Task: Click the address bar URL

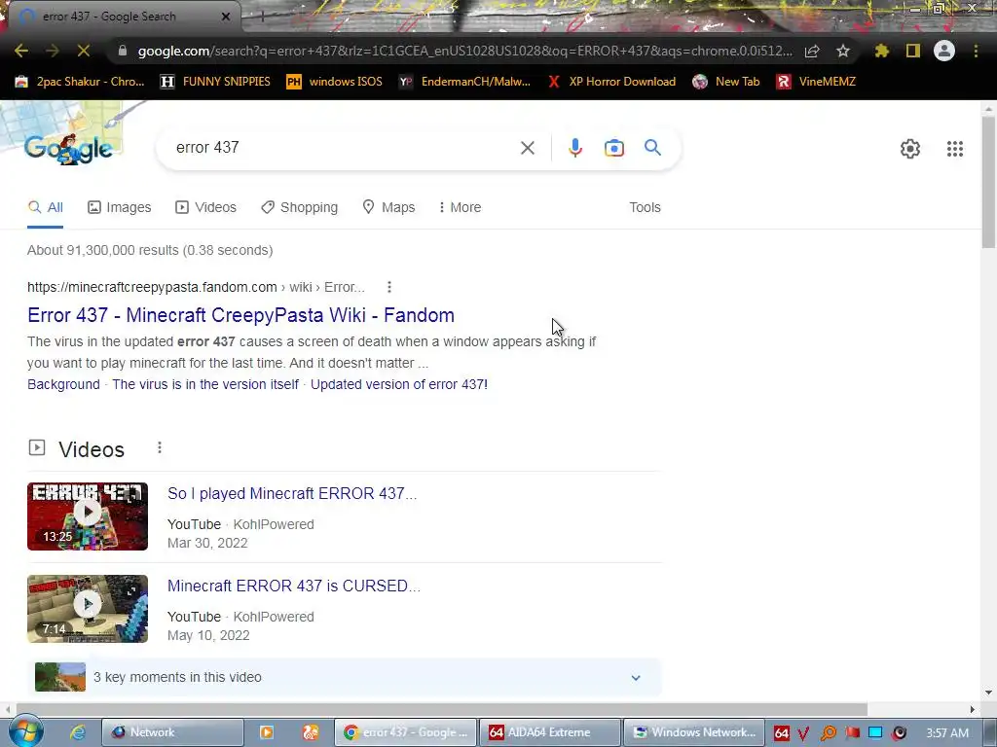Action: (x=464, y=51)
